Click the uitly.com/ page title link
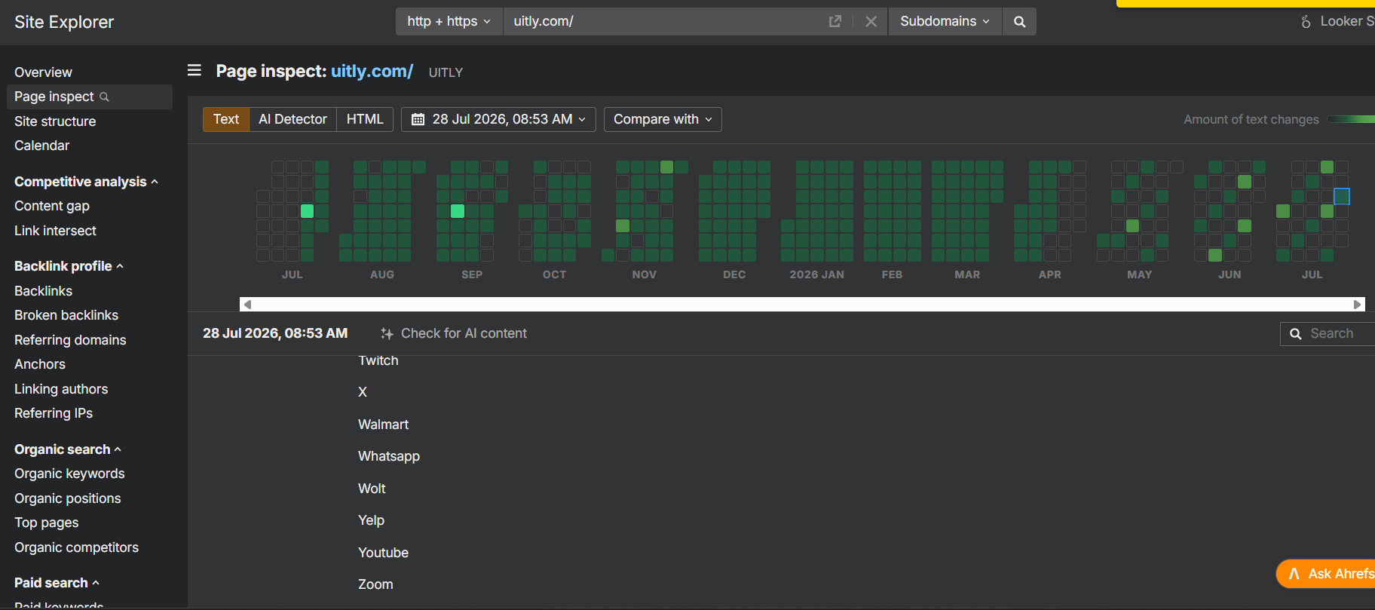The height and width of the screenshot is (610, 1375). tap(372, 71)
